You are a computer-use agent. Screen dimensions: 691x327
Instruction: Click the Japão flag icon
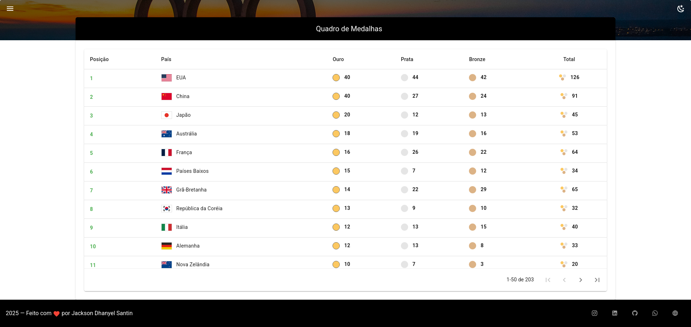[166, 115]
